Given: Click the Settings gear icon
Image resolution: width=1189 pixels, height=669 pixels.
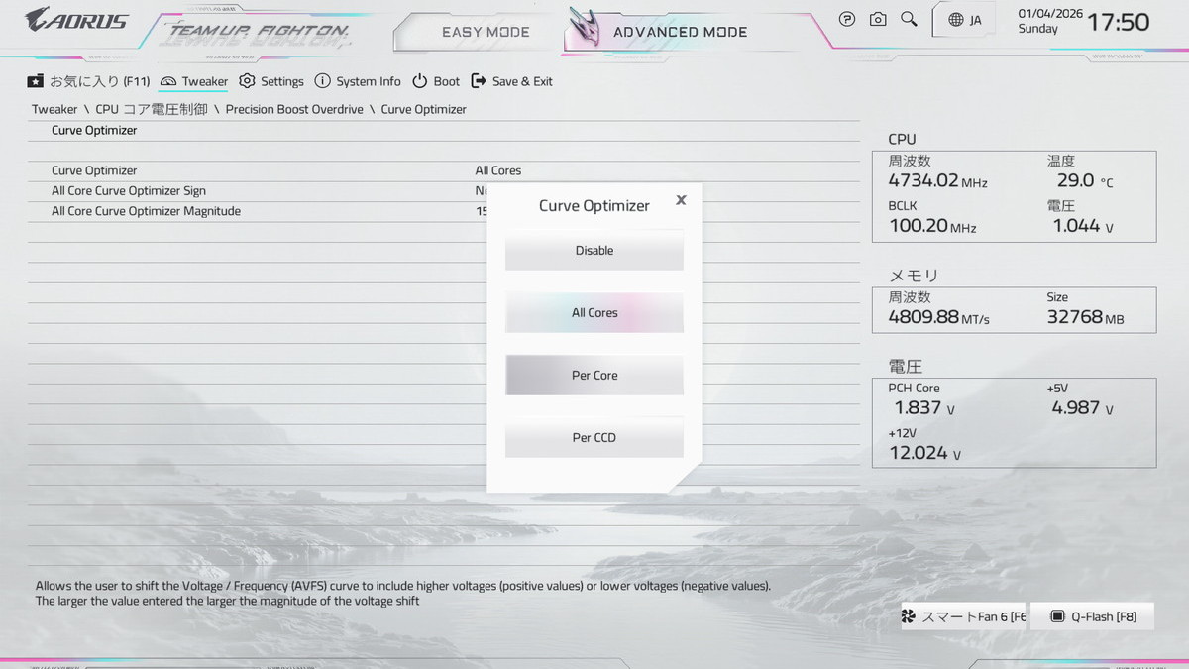Looking at the screenshot, I should (x=248, y=81).
